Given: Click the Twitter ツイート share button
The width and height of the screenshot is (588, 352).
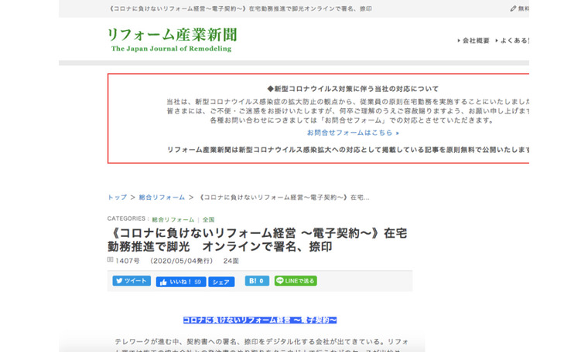Looking at the screenshot, I should (x=132, y=282).
